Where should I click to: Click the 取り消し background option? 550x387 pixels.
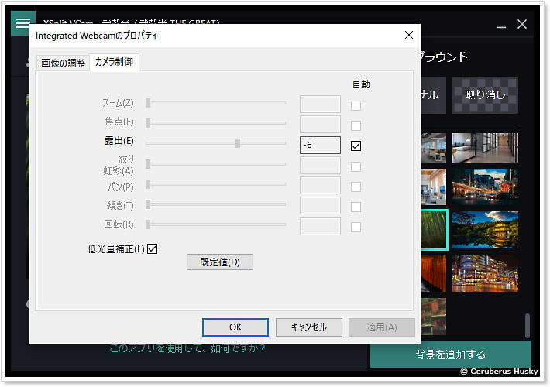pos(485,95)
